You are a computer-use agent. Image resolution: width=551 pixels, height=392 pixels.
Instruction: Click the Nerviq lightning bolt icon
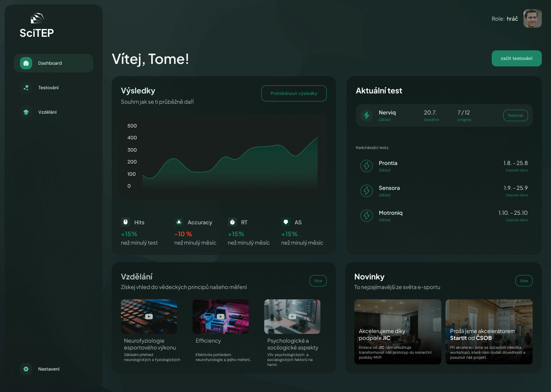coord(367,115)
